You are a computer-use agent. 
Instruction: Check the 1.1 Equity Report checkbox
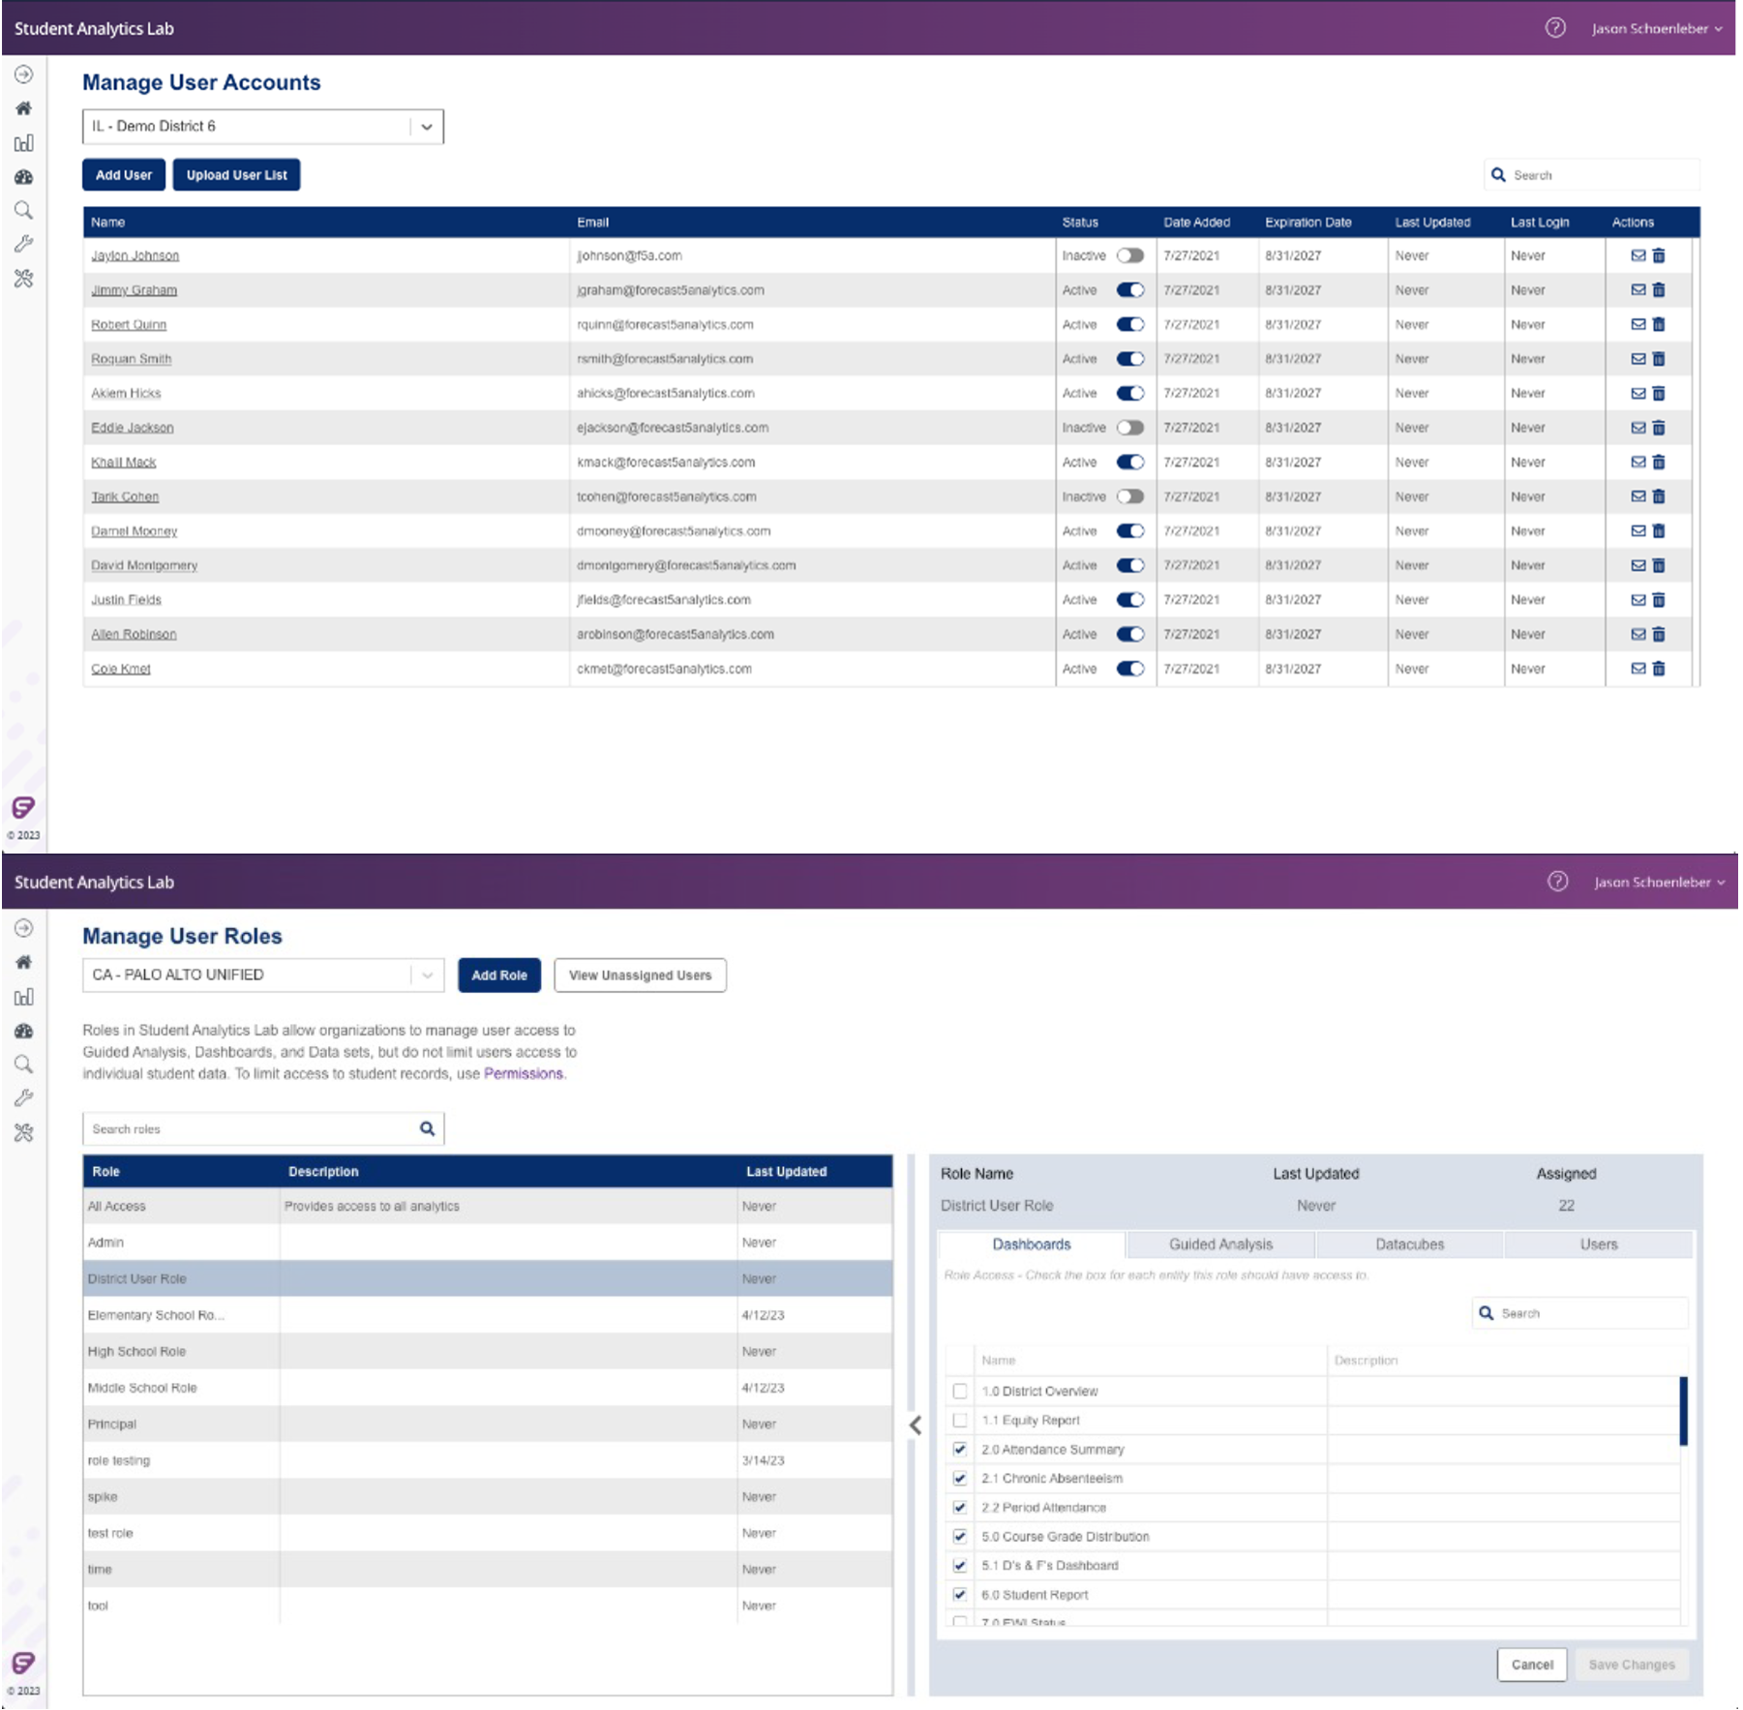tap(959, 1420)
